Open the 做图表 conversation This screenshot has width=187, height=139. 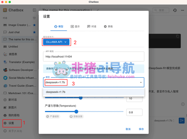pos(19,54)
